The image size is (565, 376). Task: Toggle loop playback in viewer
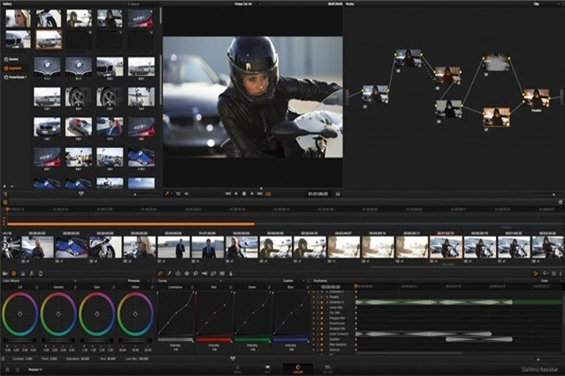268,194
